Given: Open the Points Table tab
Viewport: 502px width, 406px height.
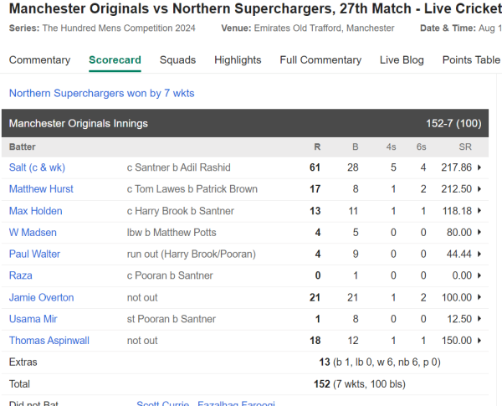Looking at the screenshot, I should coord(471,60).
